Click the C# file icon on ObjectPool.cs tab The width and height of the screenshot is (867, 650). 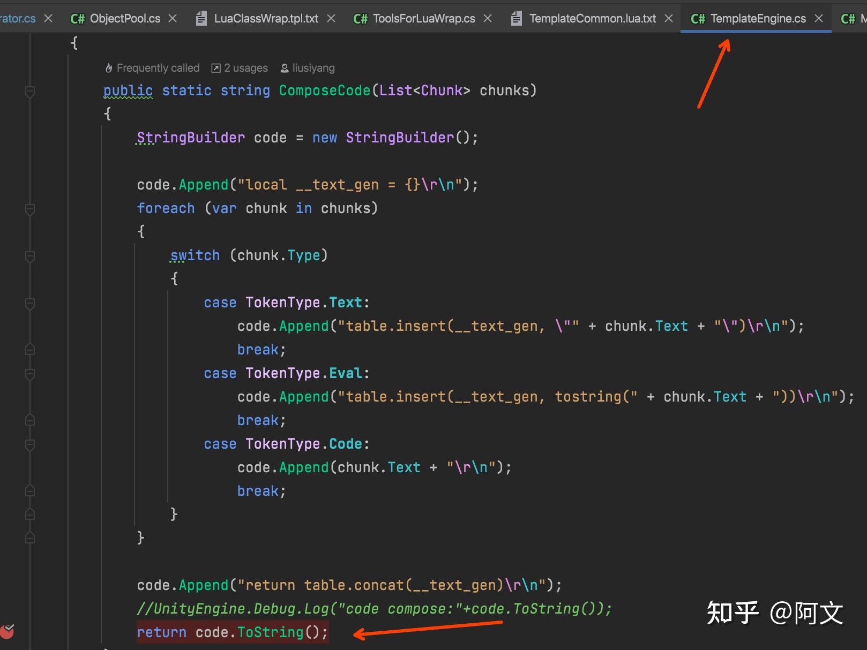pos(77,19)
